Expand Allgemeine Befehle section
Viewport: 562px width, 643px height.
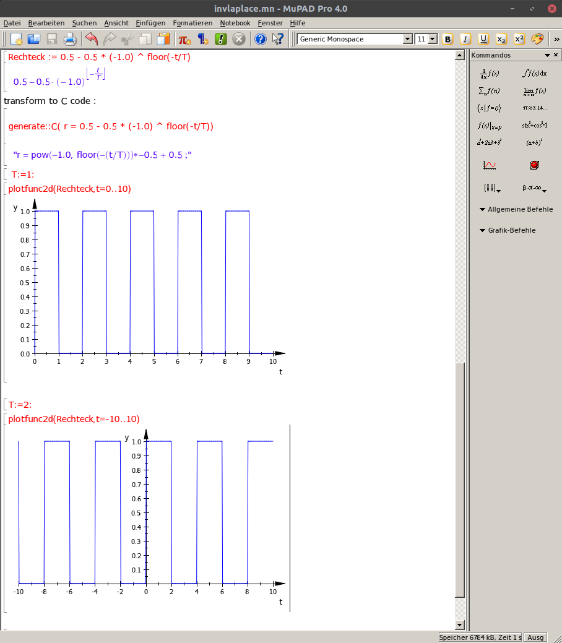516,209
